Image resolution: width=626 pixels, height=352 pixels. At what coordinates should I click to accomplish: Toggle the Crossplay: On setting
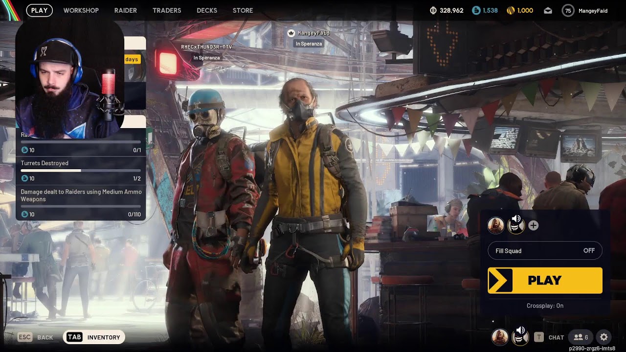(x=545, y=306)
